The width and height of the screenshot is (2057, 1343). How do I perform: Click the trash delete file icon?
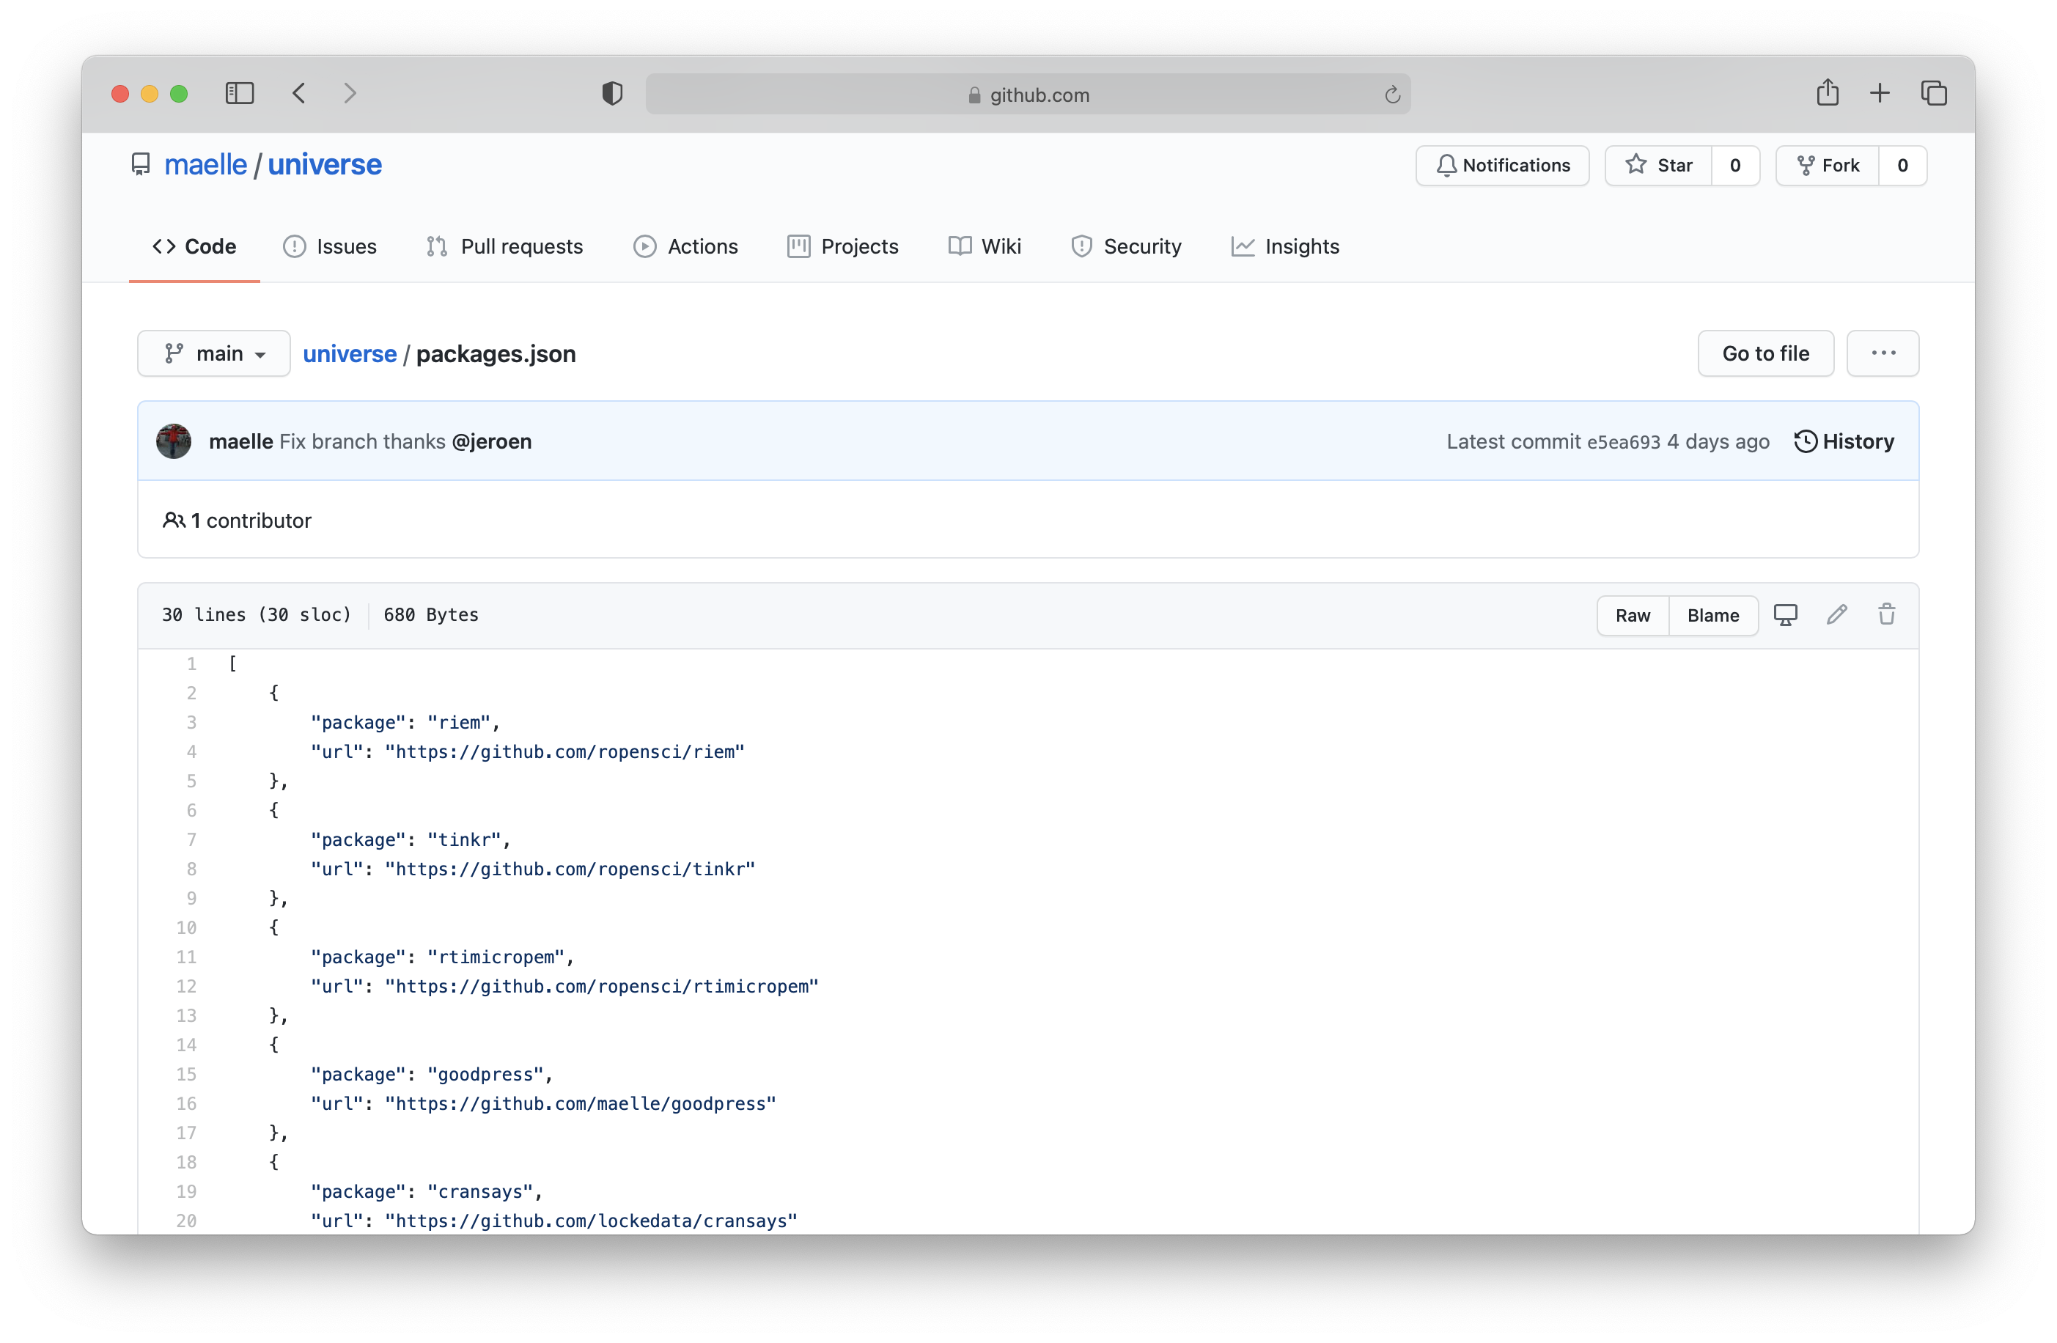(1887, 614)
